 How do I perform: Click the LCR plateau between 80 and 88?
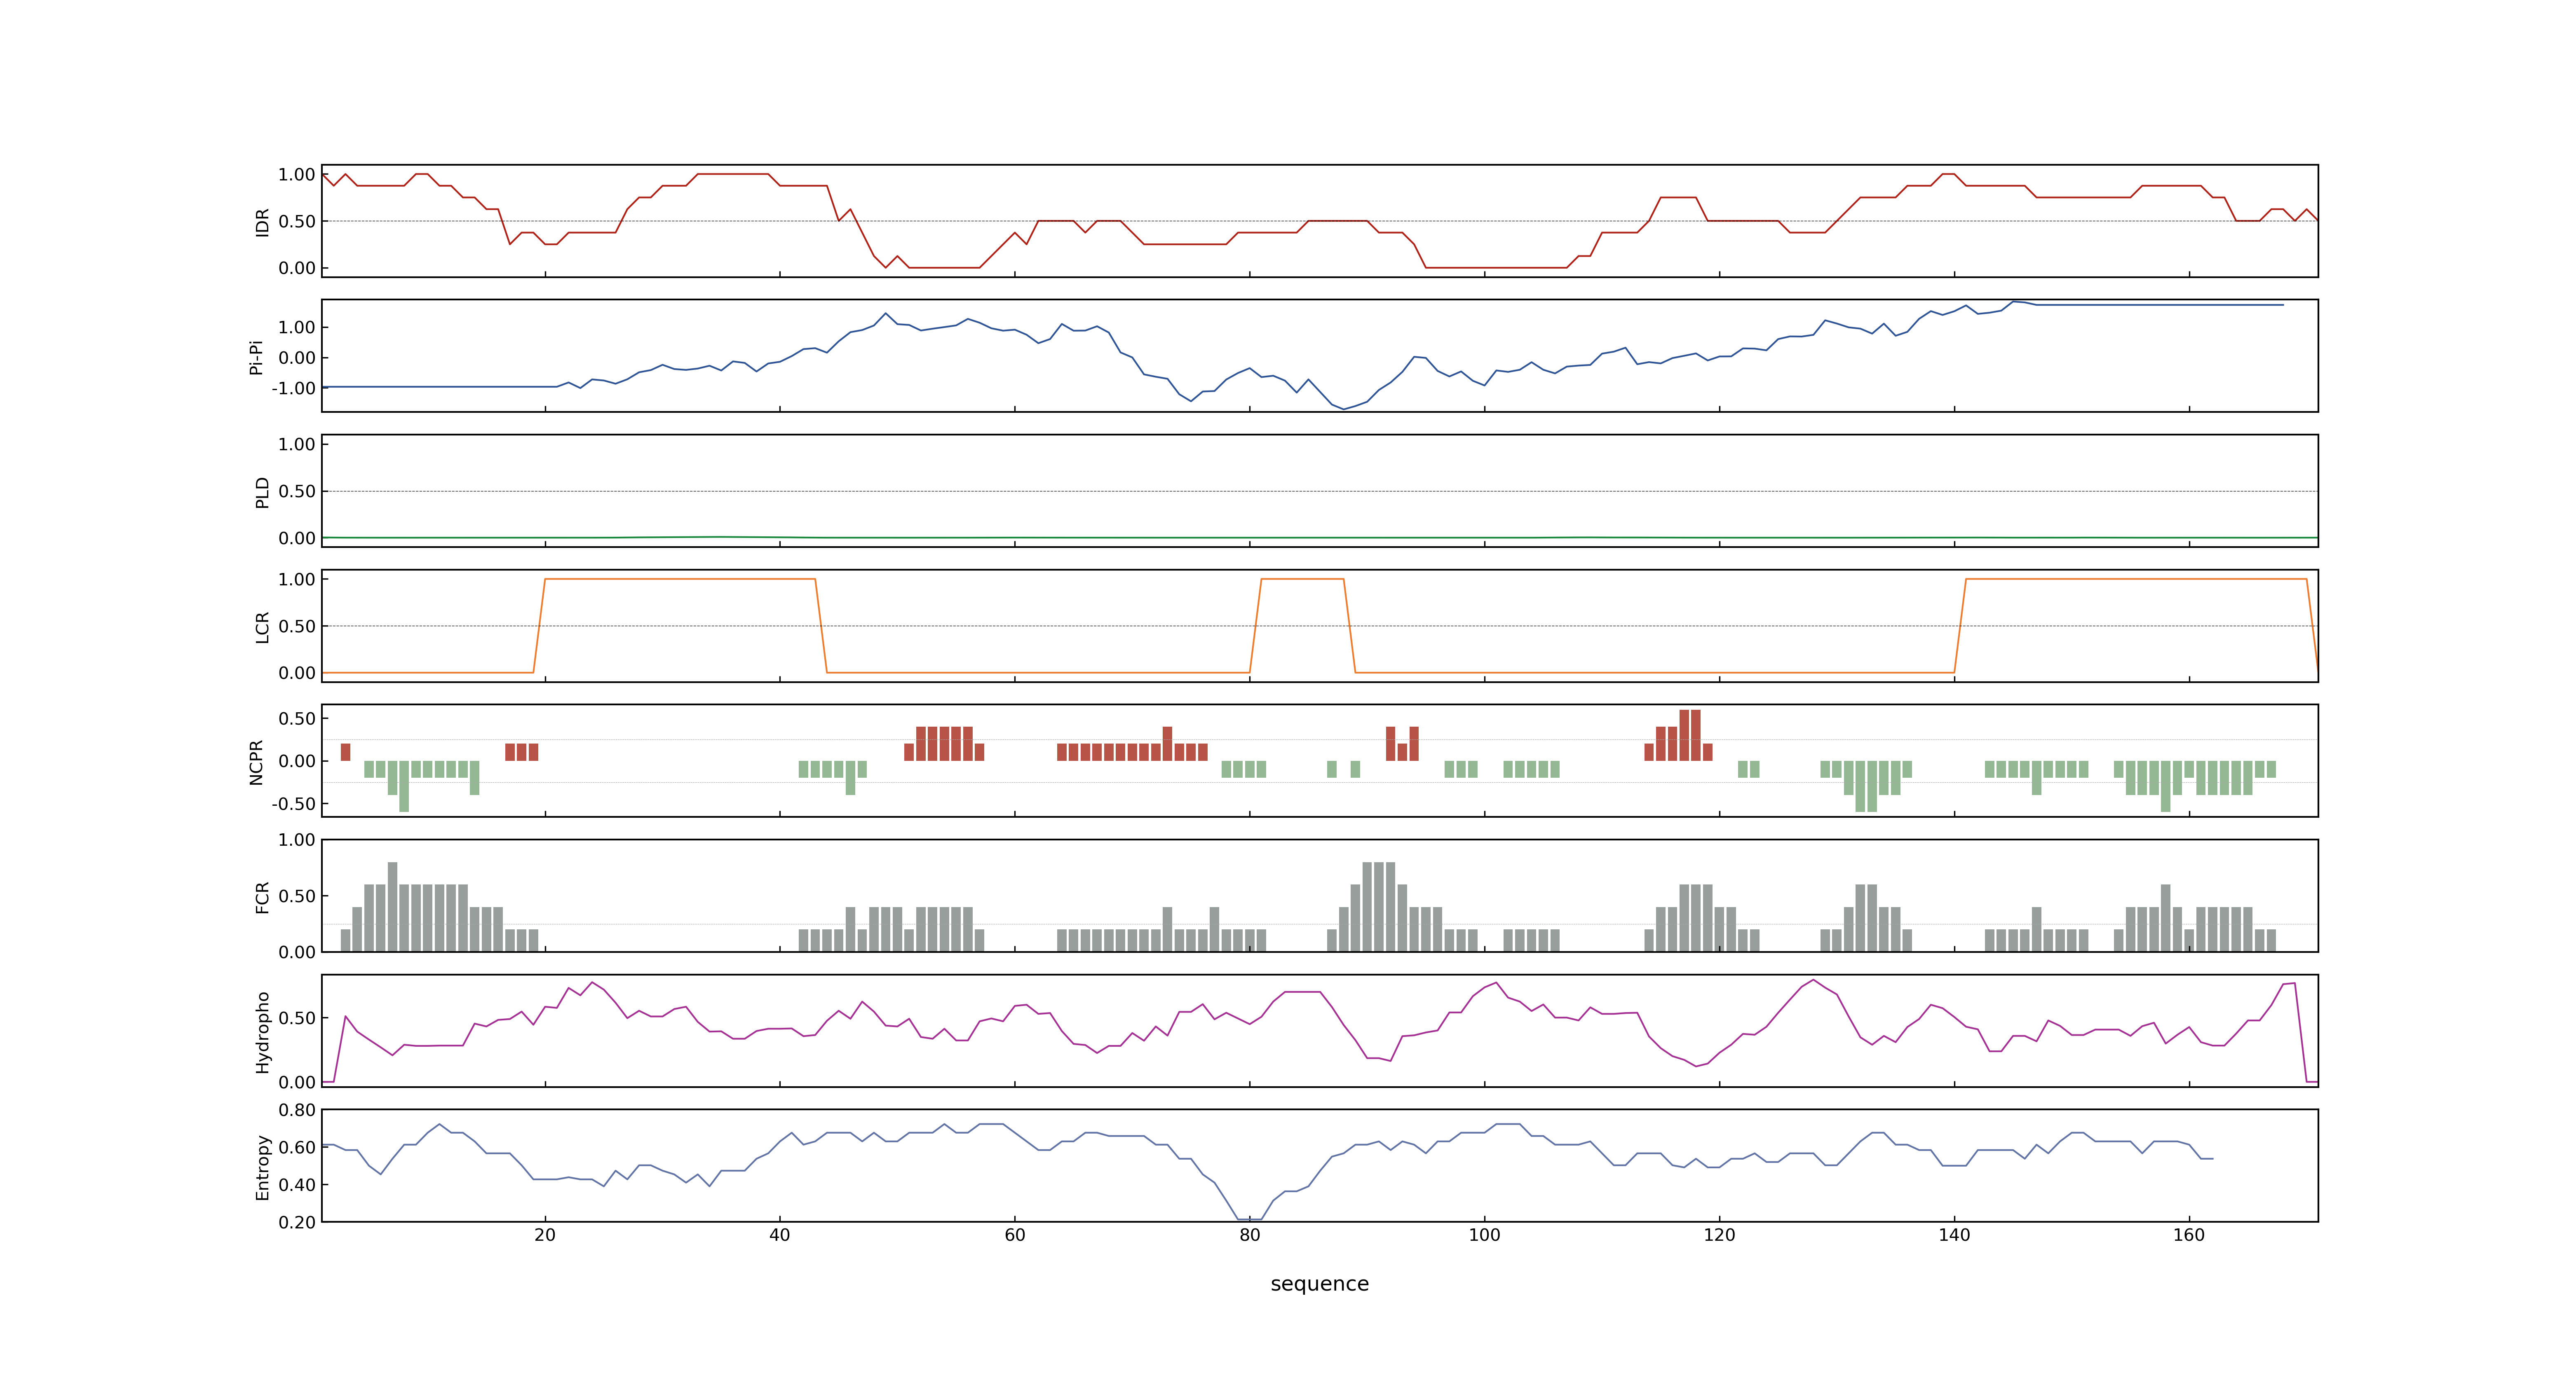(x=1302, y=579)
